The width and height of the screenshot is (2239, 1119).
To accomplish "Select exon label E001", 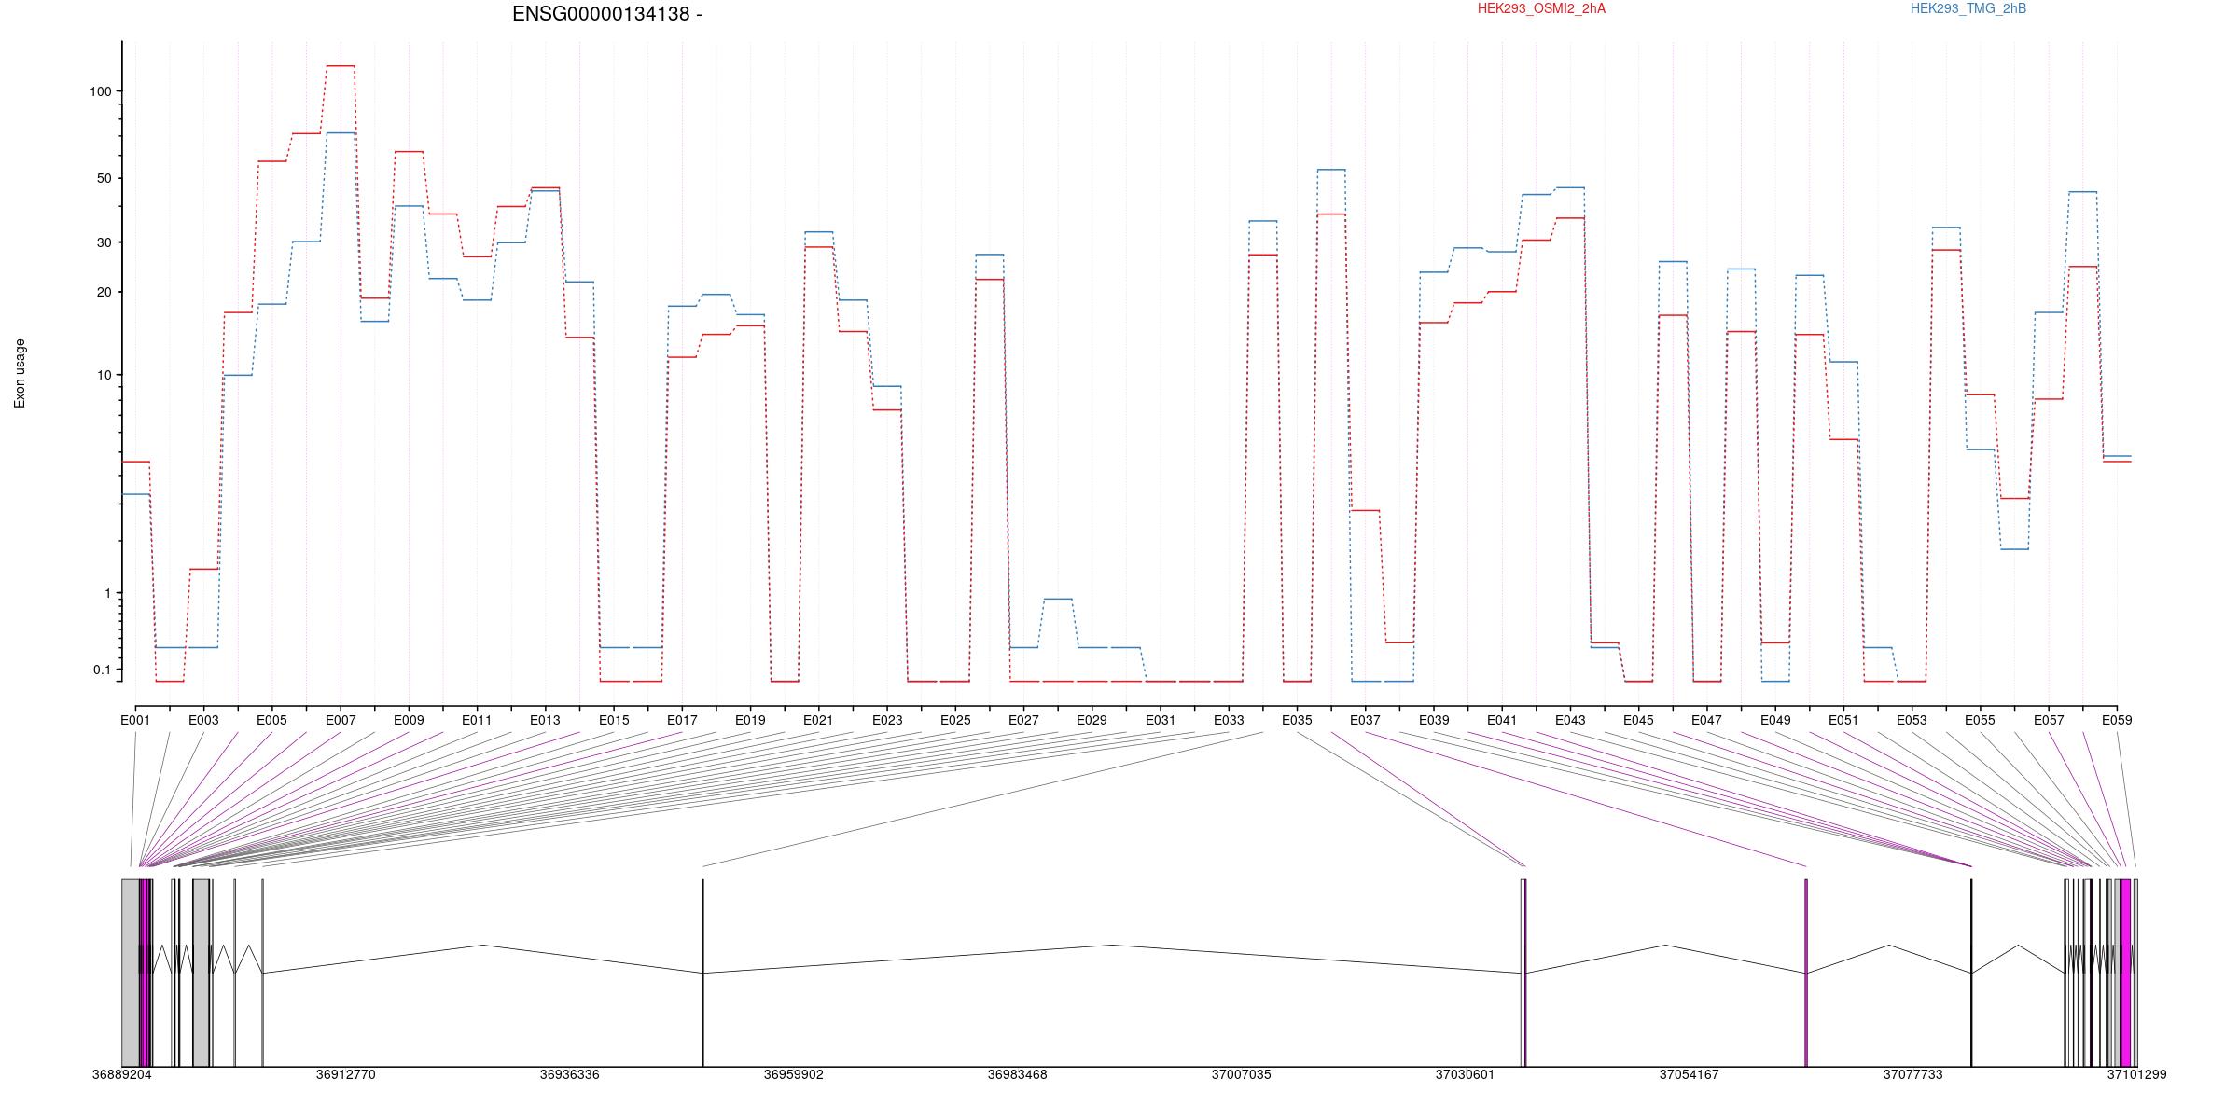I will [x=135, y=720].
